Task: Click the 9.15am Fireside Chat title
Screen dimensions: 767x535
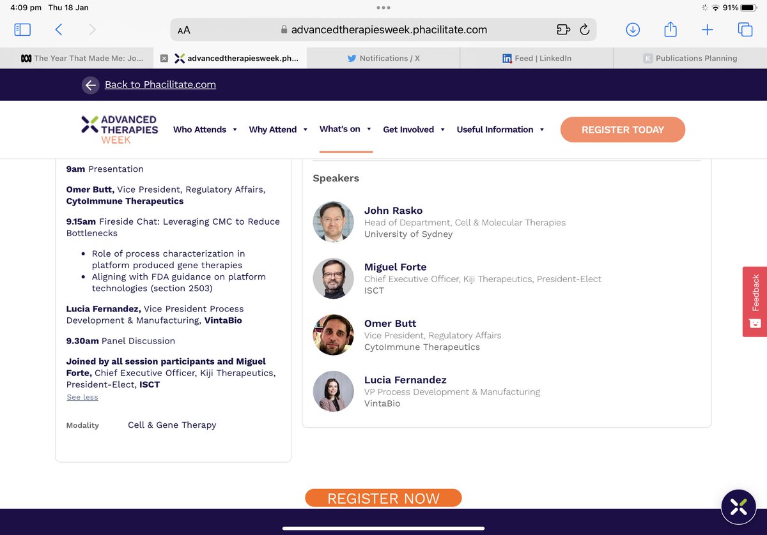Action: pyautogui.click(x=173, y=227)
